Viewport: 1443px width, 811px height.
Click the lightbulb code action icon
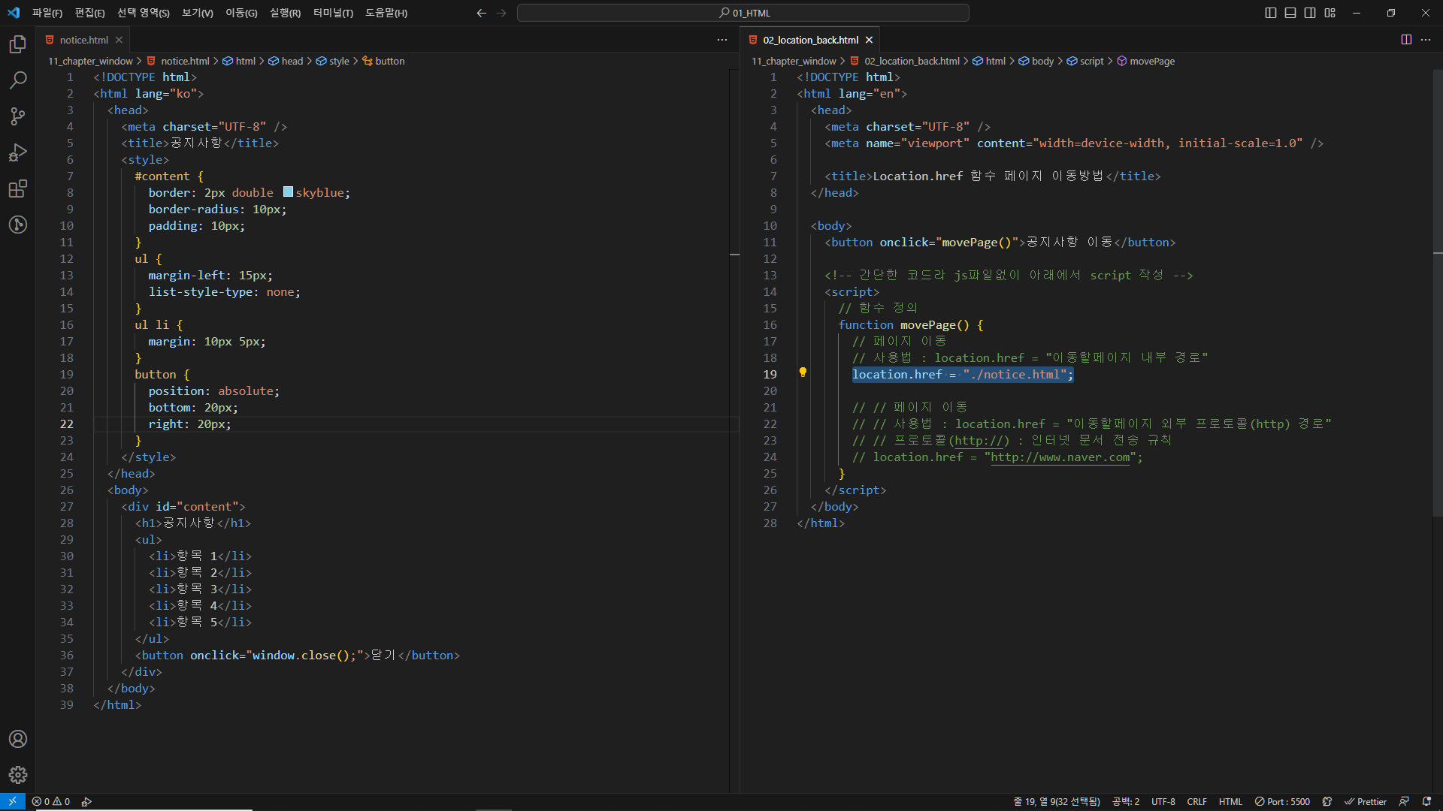coord(803,372)
